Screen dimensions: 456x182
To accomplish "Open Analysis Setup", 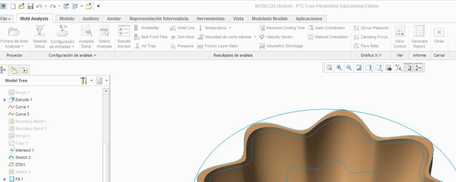I will click(x=86, y=37).
